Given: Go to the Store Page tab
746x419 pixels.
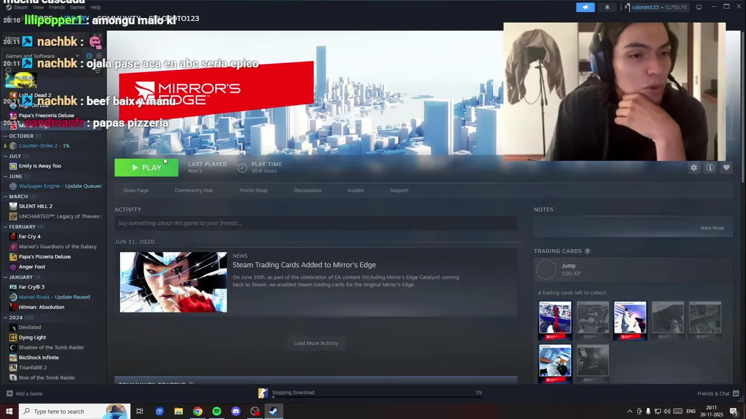Looking at the screenshot, I should (x=136, y=190).
